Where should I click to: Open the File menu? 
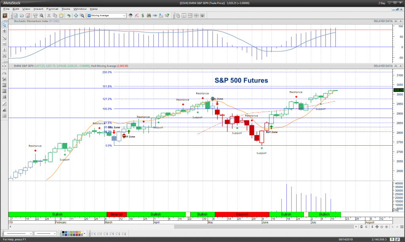click(6, 9)
